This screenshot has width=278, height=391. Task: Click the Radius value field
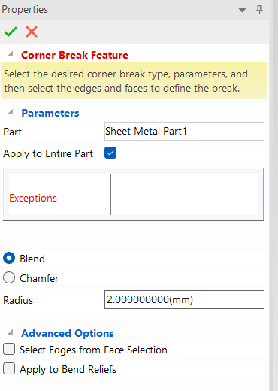coord(184,299)
